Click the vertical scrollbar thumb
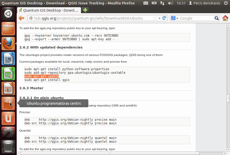 coord(228,98)
